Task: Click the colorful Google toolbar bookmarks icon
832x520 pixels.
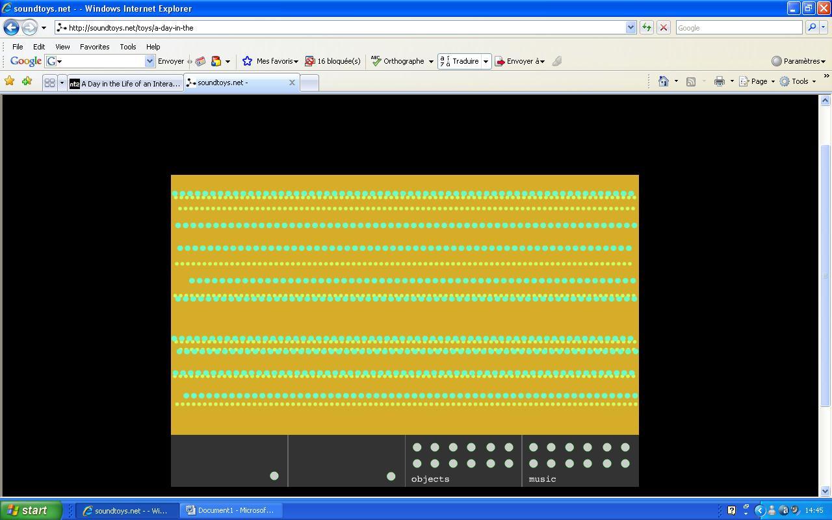Action: click(216, 61)
